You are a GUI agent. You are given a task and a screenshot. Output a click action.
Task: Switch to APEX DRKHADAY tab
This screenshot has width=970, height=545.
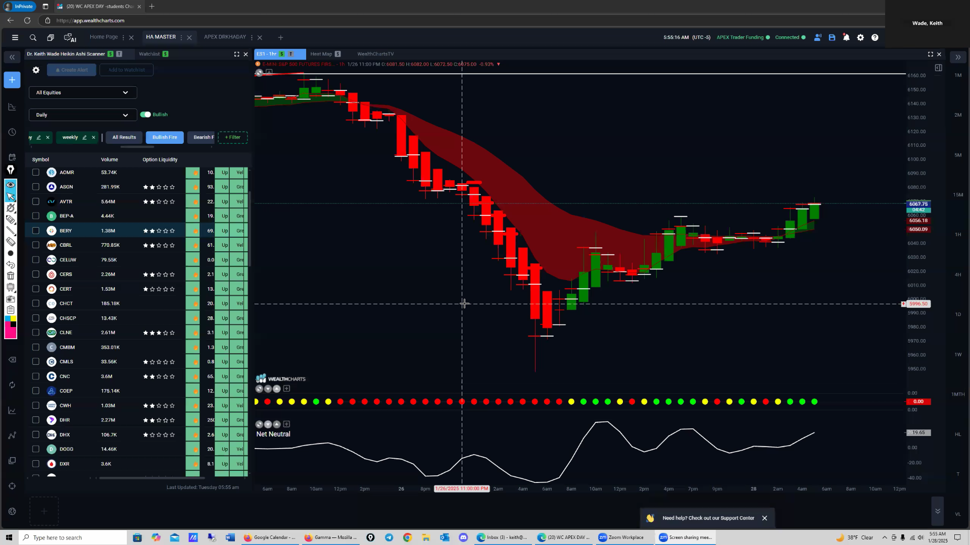click(225, 37)
